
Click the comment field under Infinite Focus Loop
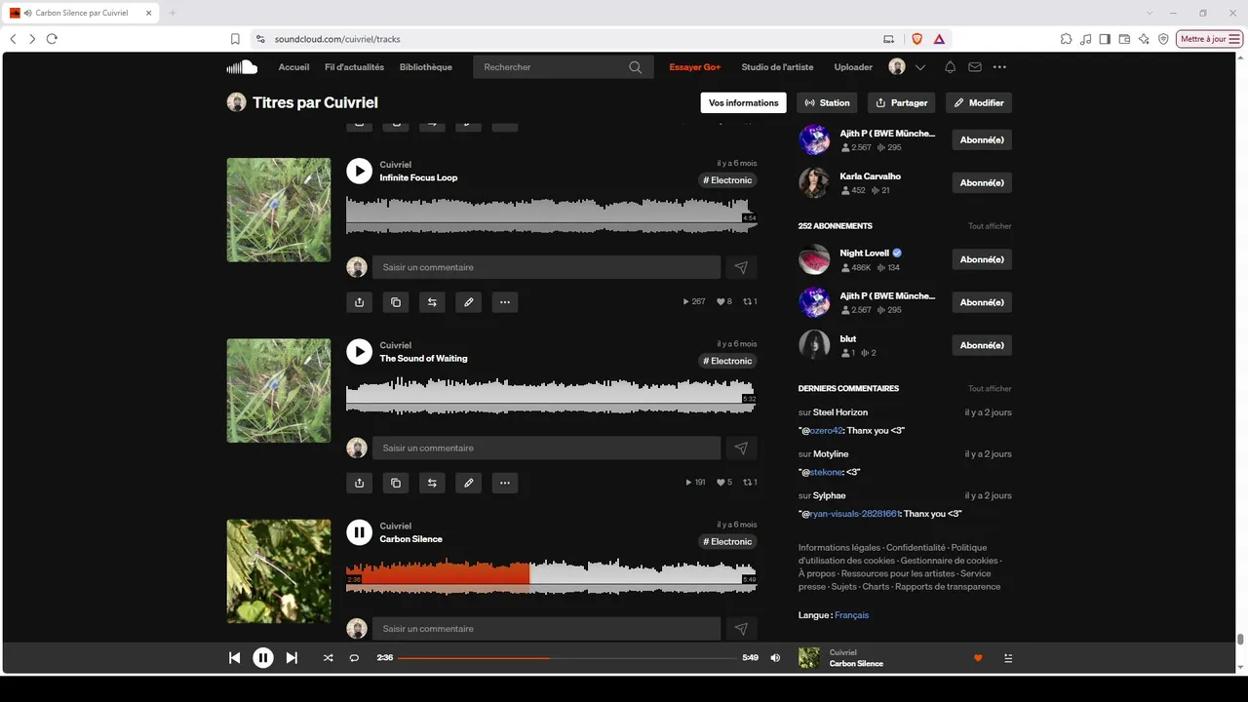coord(546,267)
